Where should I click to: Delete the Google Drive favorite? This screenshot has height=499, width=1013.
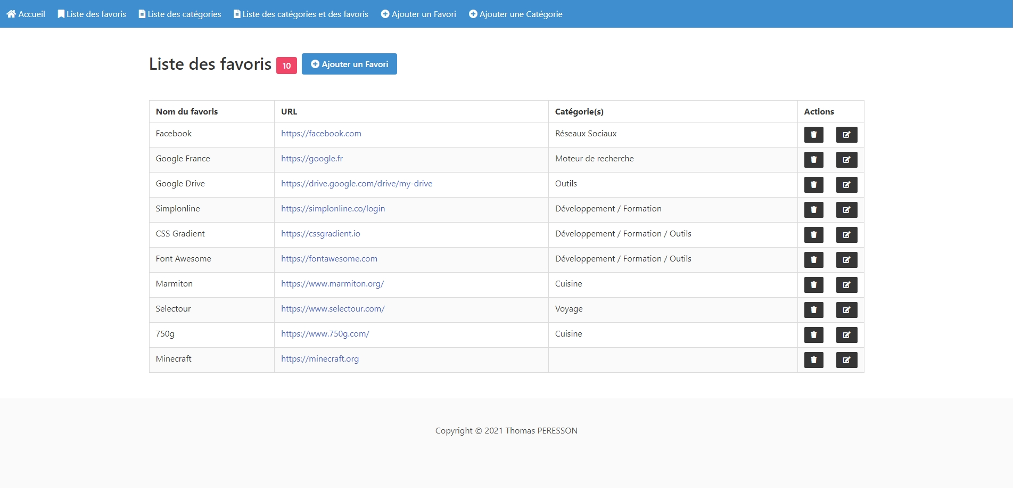pos(813,185)
